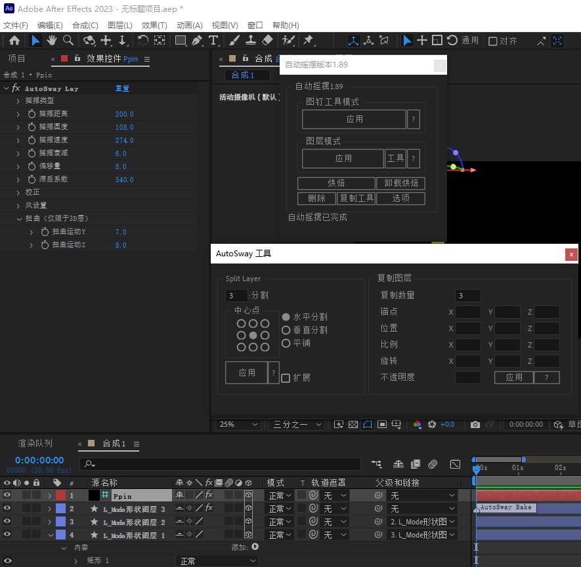Viewport: 581px width, 567px height.
Task: Open the 动画(A) menu
Action: click(190, 25)
